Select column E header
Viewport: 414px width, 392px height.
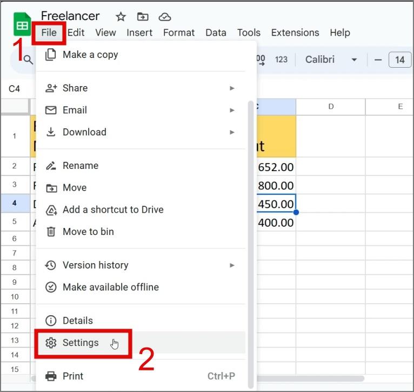[x=390, y=107]
